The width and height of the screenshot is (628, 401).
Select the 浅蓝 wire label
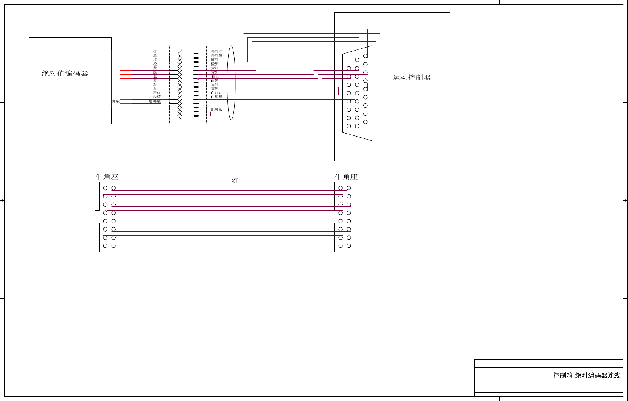157,97
